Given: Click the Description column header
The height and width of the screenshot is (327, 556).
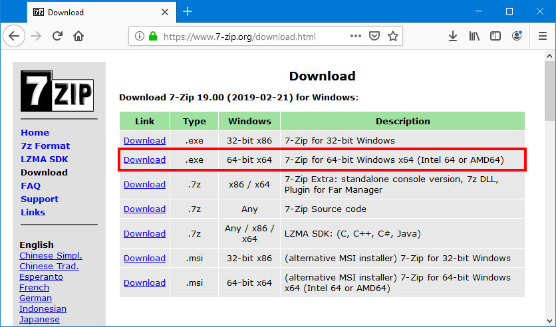Looking at the screenshot, I should [402, 121].
